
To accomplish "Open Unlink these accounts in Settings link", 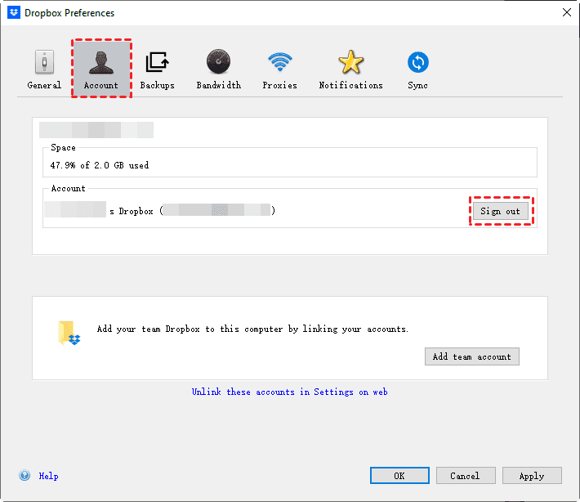I will tap(290, 392).
